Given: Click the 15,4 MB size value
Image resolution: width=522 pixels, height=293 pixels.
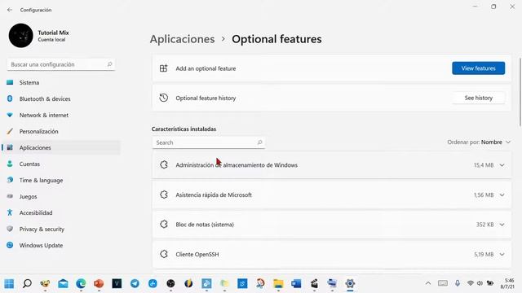Looking at the screenshot, I should pos(484,165).
